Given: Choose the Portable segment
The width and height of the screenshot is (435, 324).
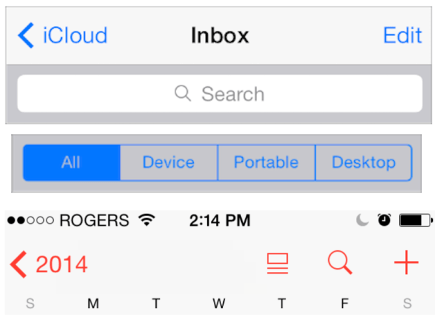Looking at the screenshot, I should [x=266, y=163].
